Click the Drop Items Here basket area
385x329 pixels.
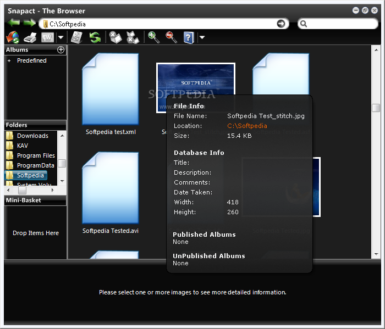36,233
